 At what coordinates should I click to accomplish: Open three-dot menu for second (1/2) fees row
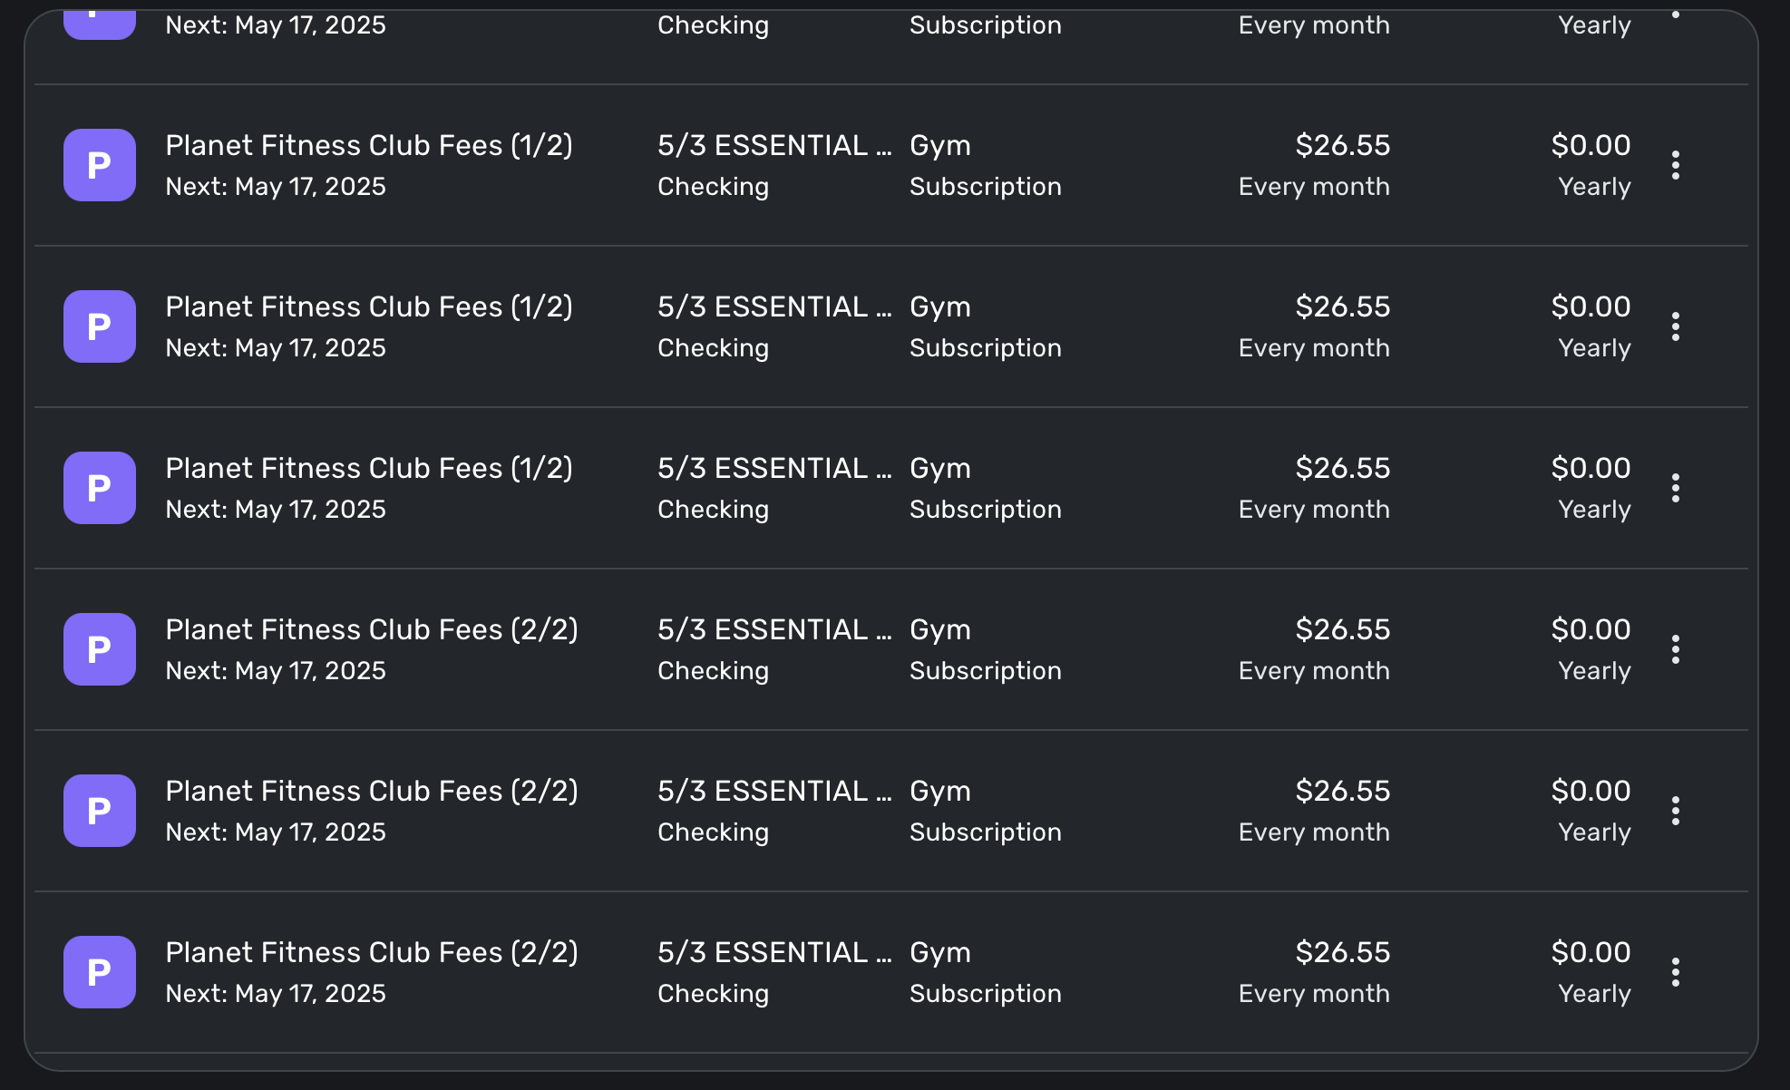(x=1676, y=326)
